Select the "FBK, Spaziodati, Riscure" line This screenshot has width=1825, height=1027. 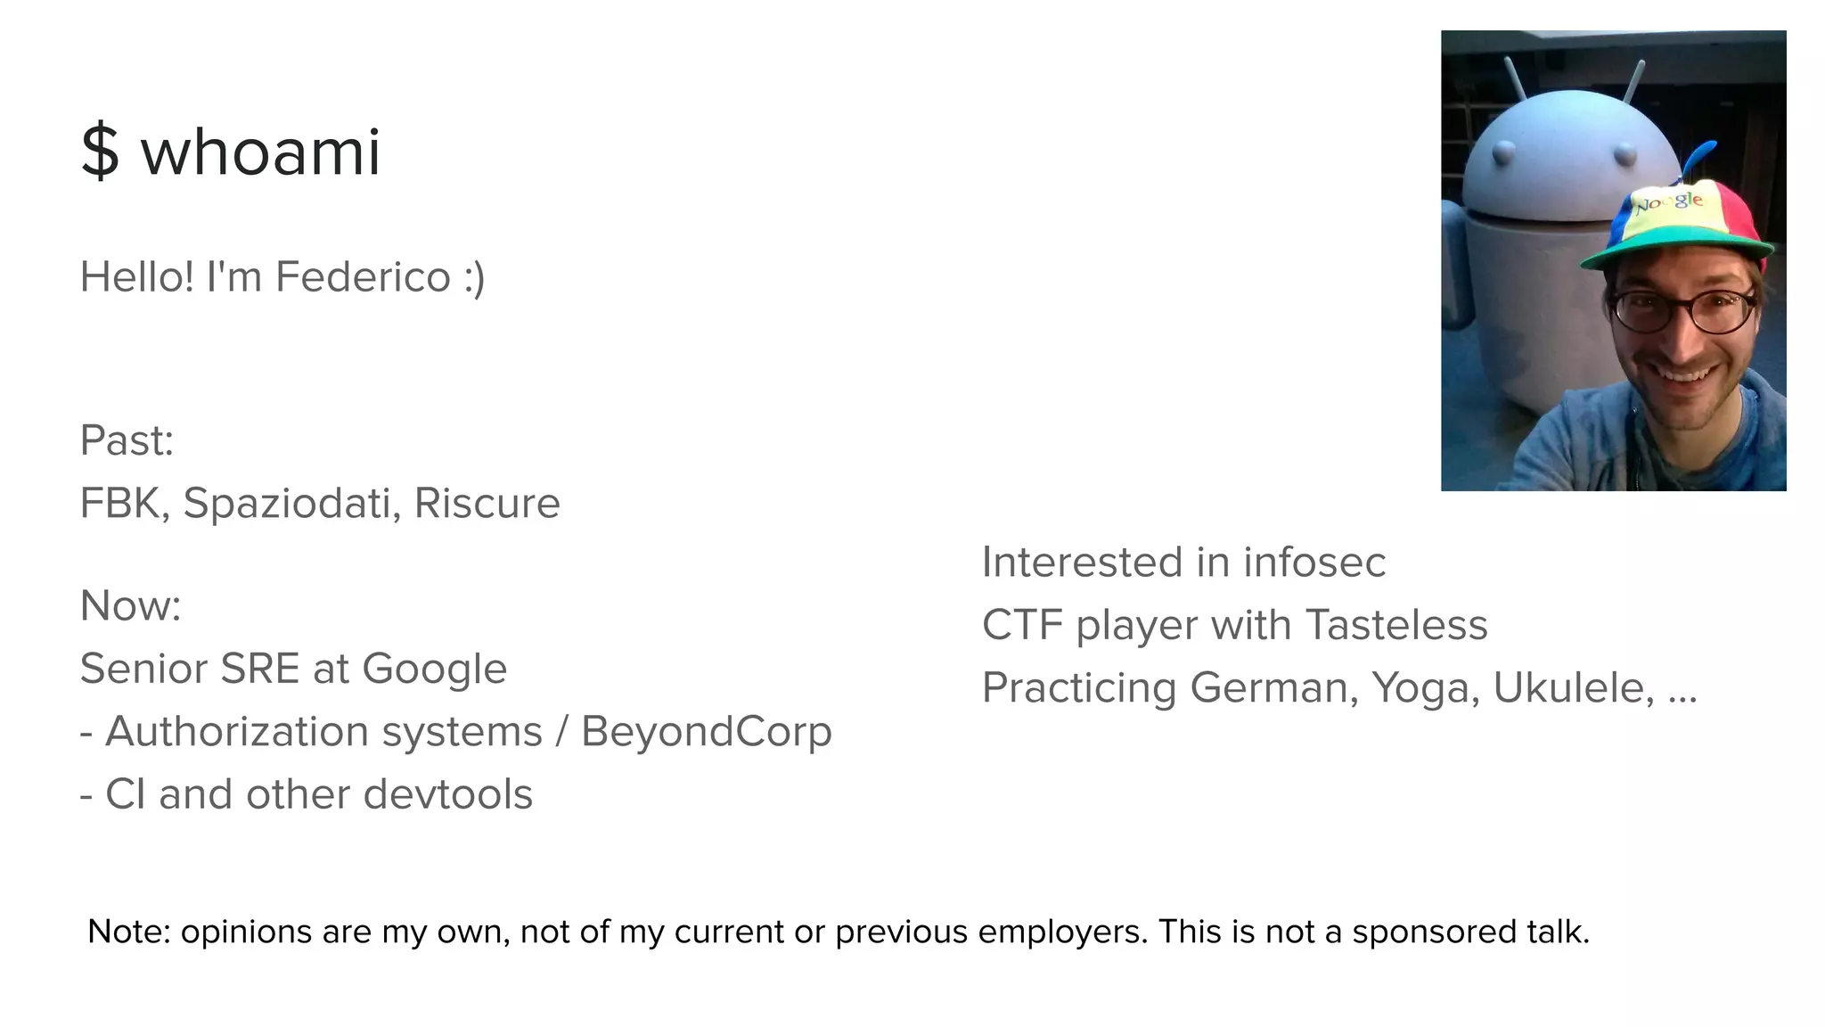click(320, 504)
